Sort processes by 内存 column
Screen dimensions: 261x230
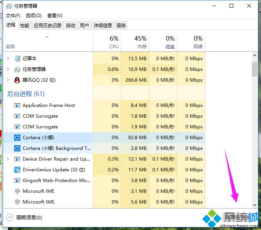(135, 43)
